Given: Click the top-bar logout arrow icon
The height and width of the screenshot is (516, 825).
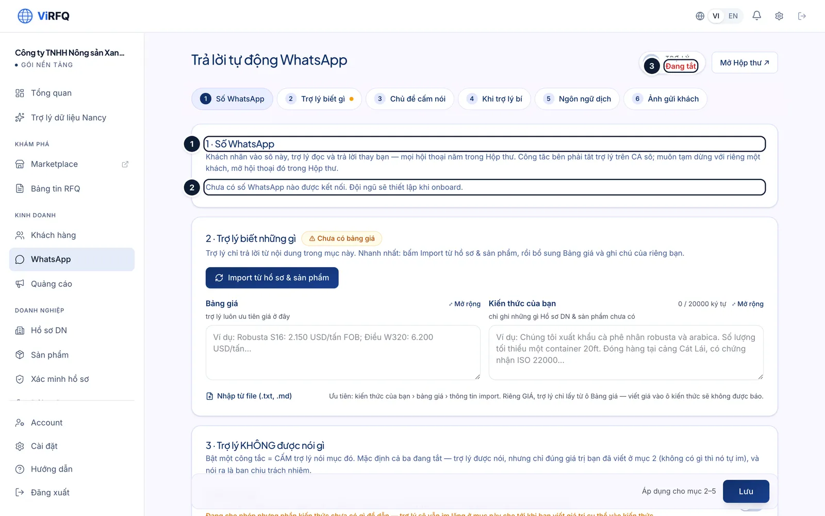Looking at the screenshot, I should (802, 16).
